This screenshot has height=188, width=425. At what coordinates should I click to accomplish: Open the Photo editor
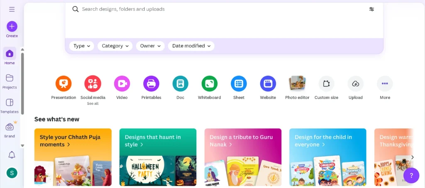coord(297,88)
